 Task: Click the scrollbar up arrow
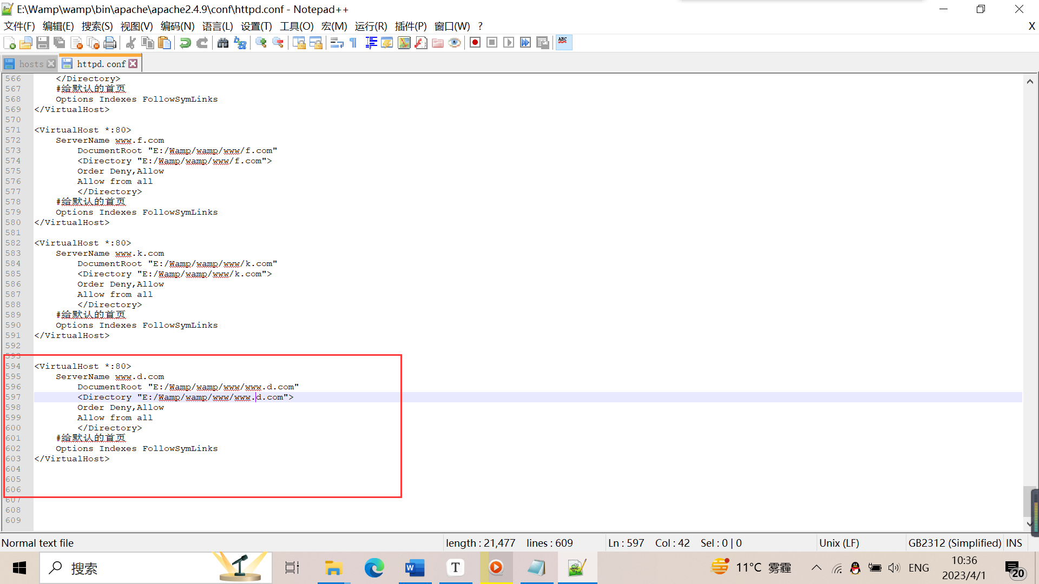pyautogui.click(x=1030, y=82)
